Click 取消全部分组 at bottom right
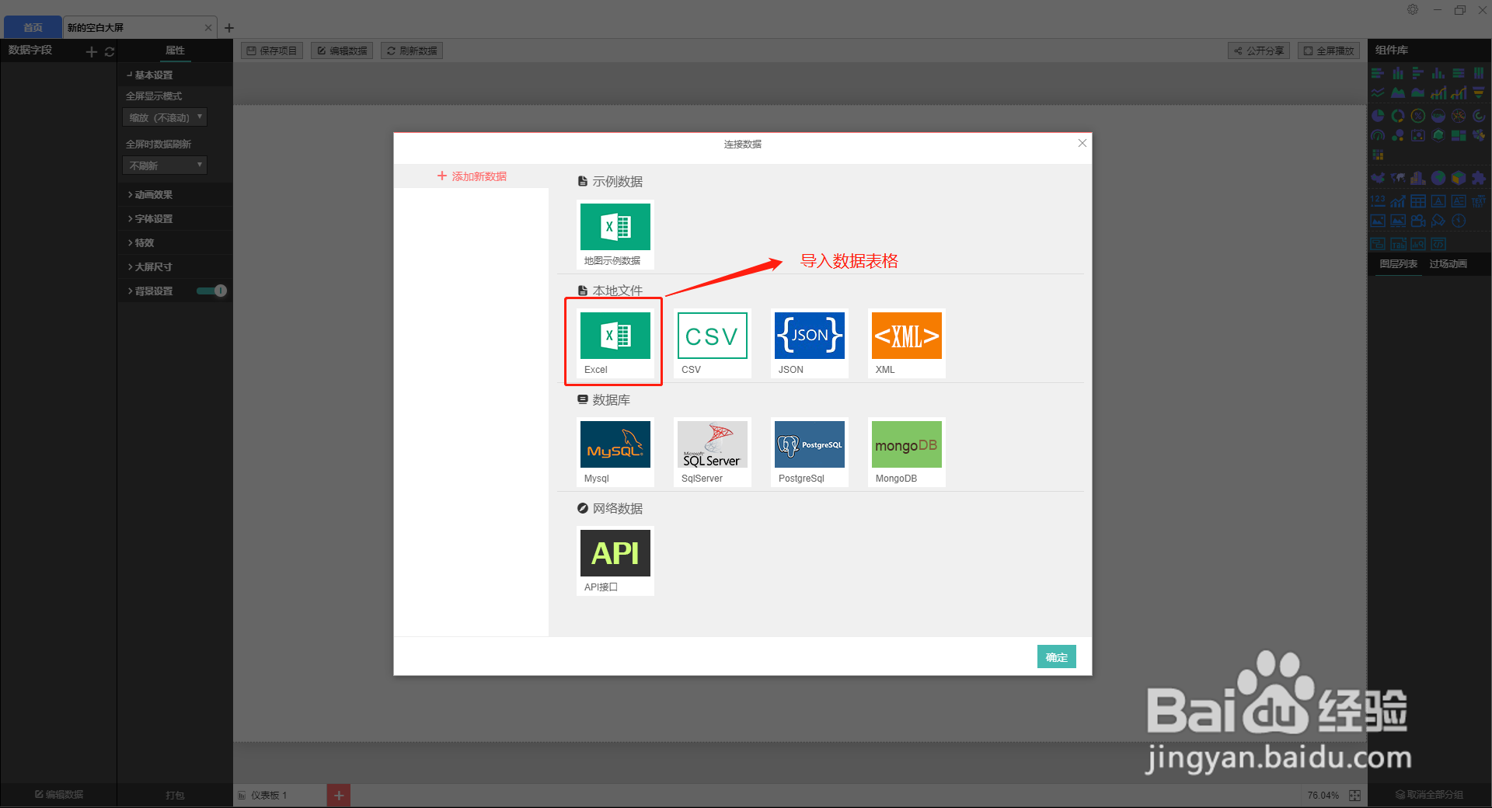The image size is (1492, 808). [x=1429, y=795]
